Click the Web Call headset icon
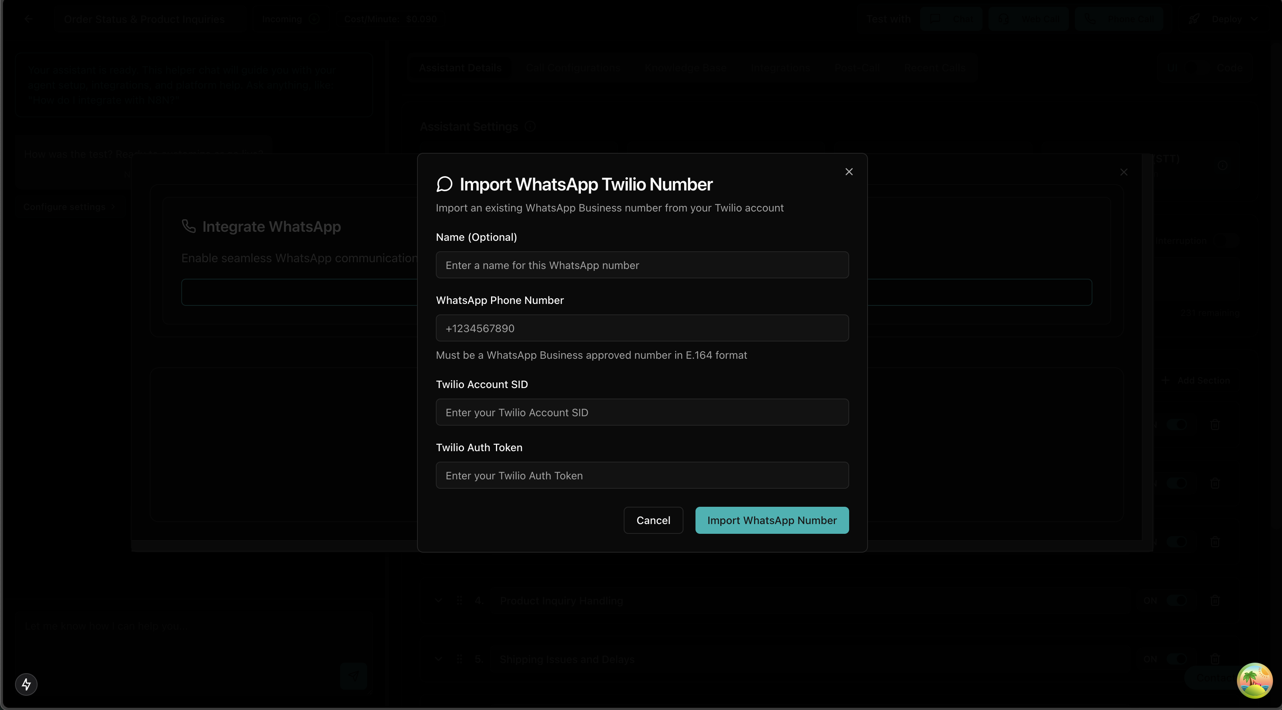 coord(1004,19)
